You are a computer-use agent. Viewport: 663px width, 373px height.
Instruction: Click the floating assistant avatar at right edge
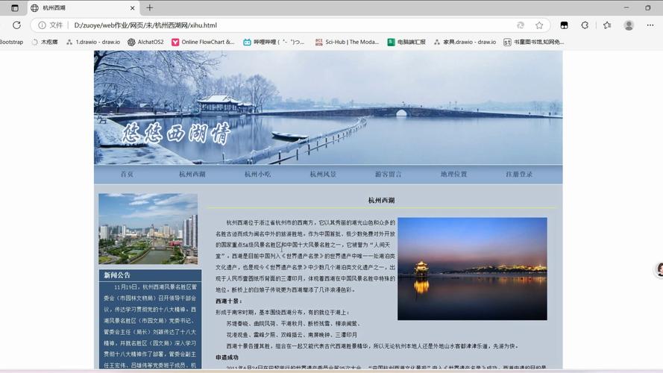(659, 269)
